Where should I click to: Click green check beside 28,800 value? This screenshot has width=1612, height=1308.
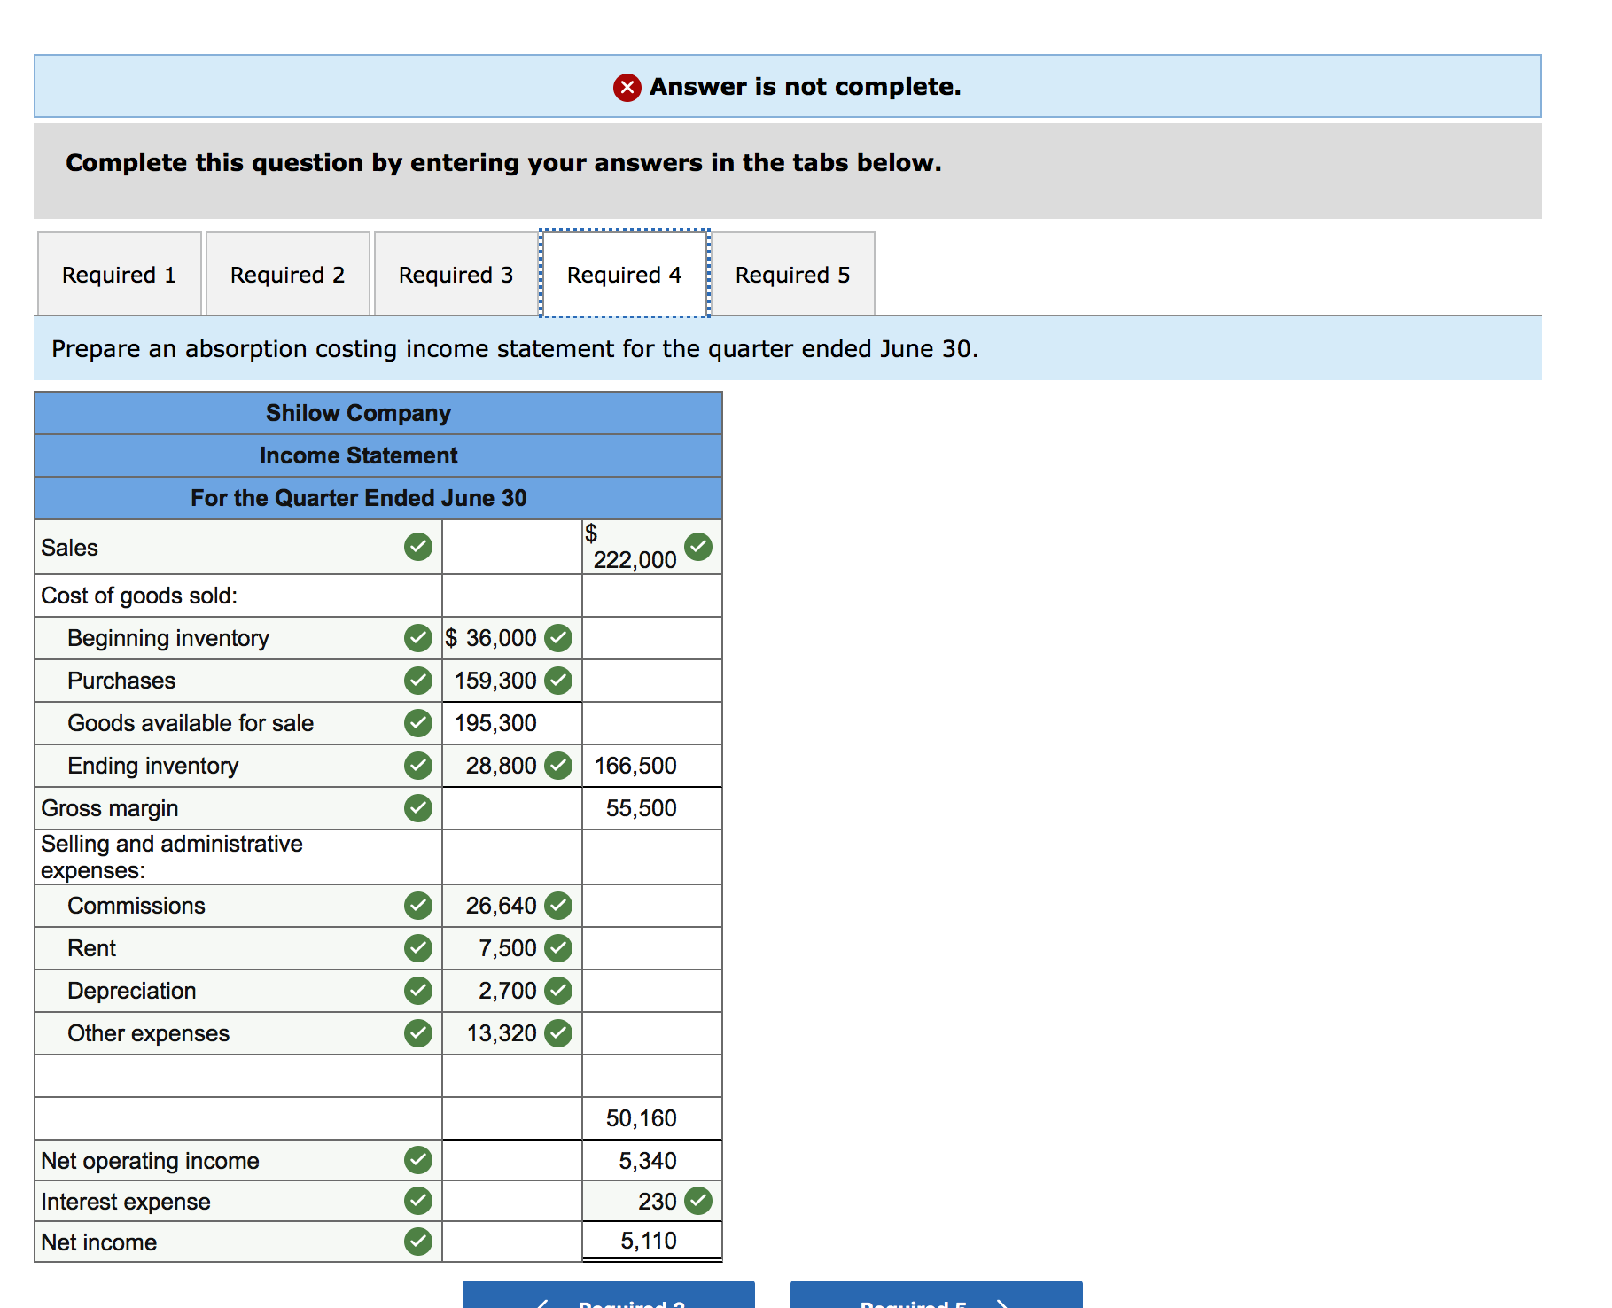558,766
